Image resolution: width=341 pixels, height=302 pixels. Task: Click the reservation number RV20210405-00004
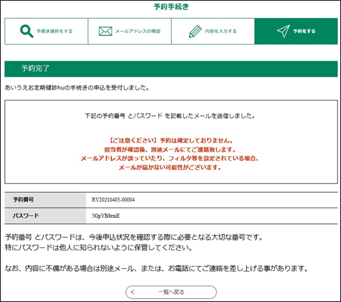tap(113, 200)
